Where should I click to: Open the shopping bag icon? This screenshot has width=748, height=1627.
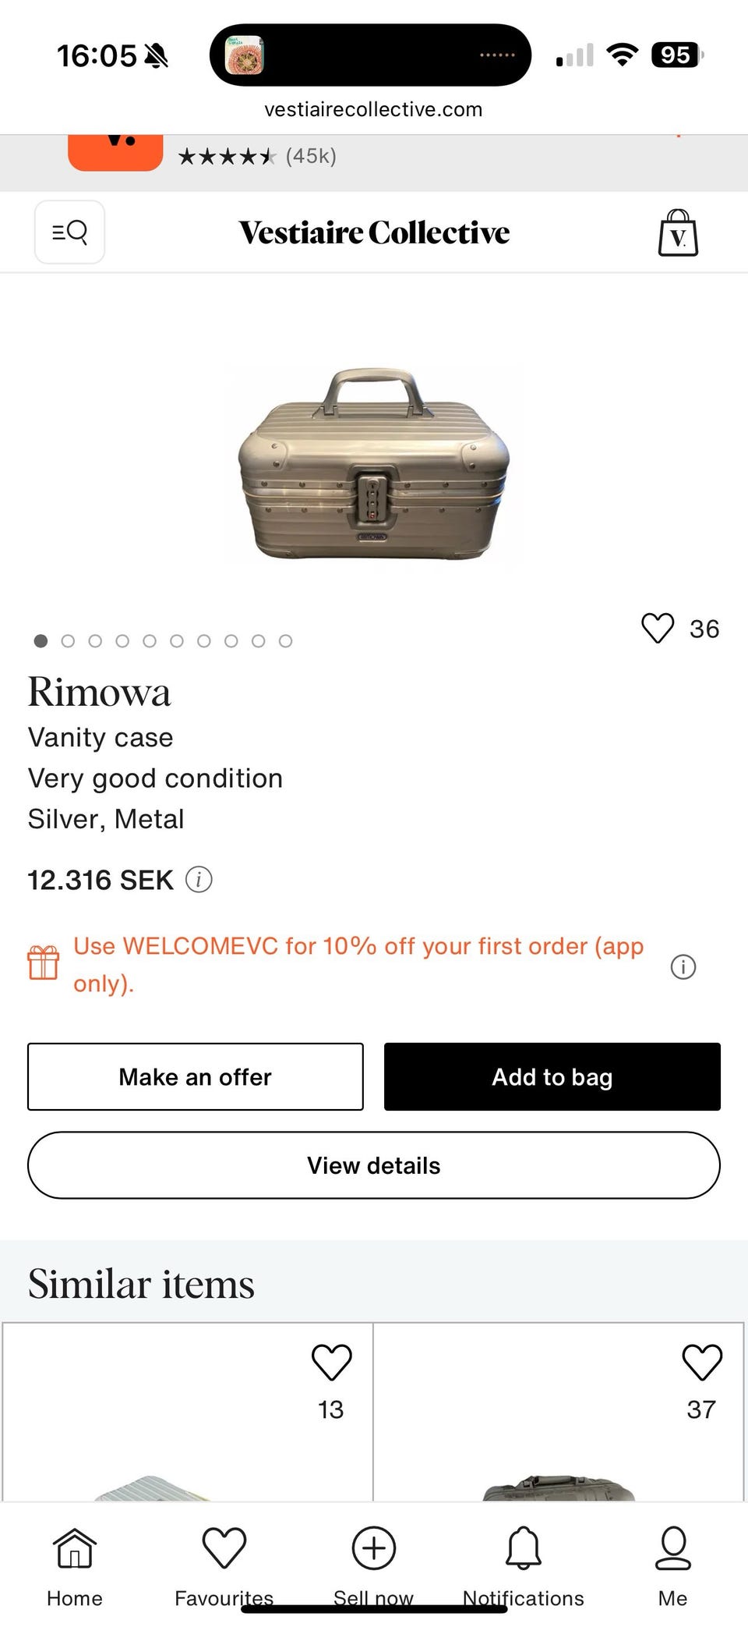(678, 232)
